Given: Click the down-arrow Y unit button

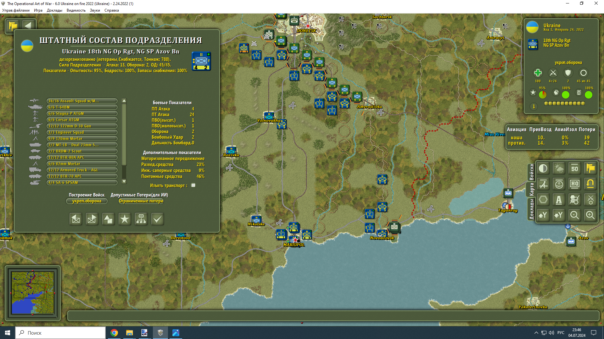Looking at the screenshot, I should 559,215.
